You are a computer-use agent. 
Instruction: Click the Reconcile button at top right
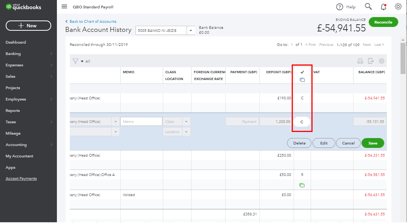[x=383, y=22]
